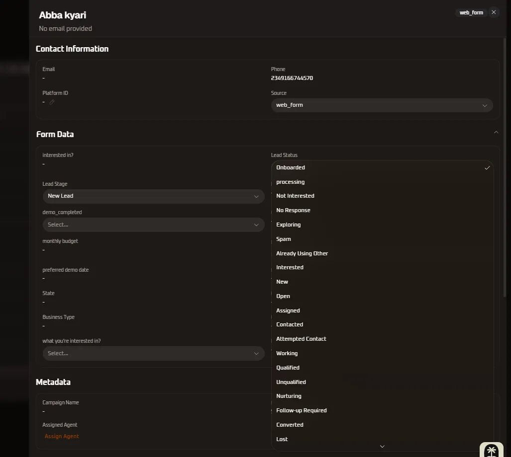Screen dimensions: 511x457
Task: Click the Assign Agent link
Action: 62,436
